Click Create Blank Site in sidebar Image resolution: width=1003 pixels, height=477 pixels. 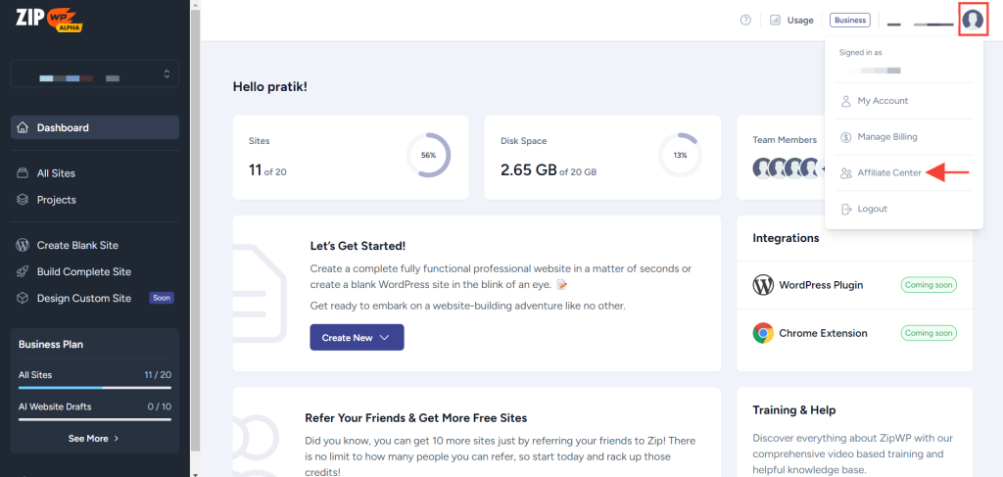77,245
